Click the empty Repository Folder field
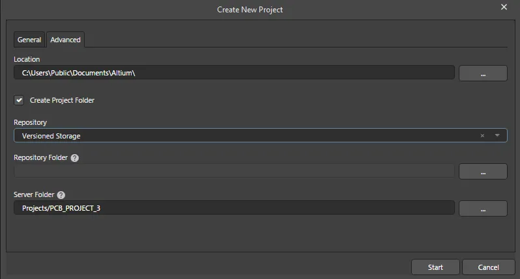Viewport: 520px width, 279px height. [x=234, y=171]
